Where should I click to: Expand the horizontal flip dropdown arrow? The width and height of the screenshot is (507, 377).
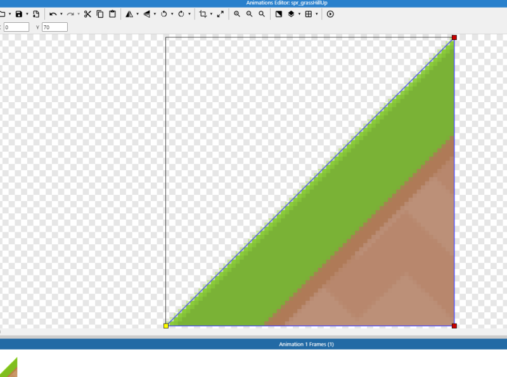(x=138, y=14)
